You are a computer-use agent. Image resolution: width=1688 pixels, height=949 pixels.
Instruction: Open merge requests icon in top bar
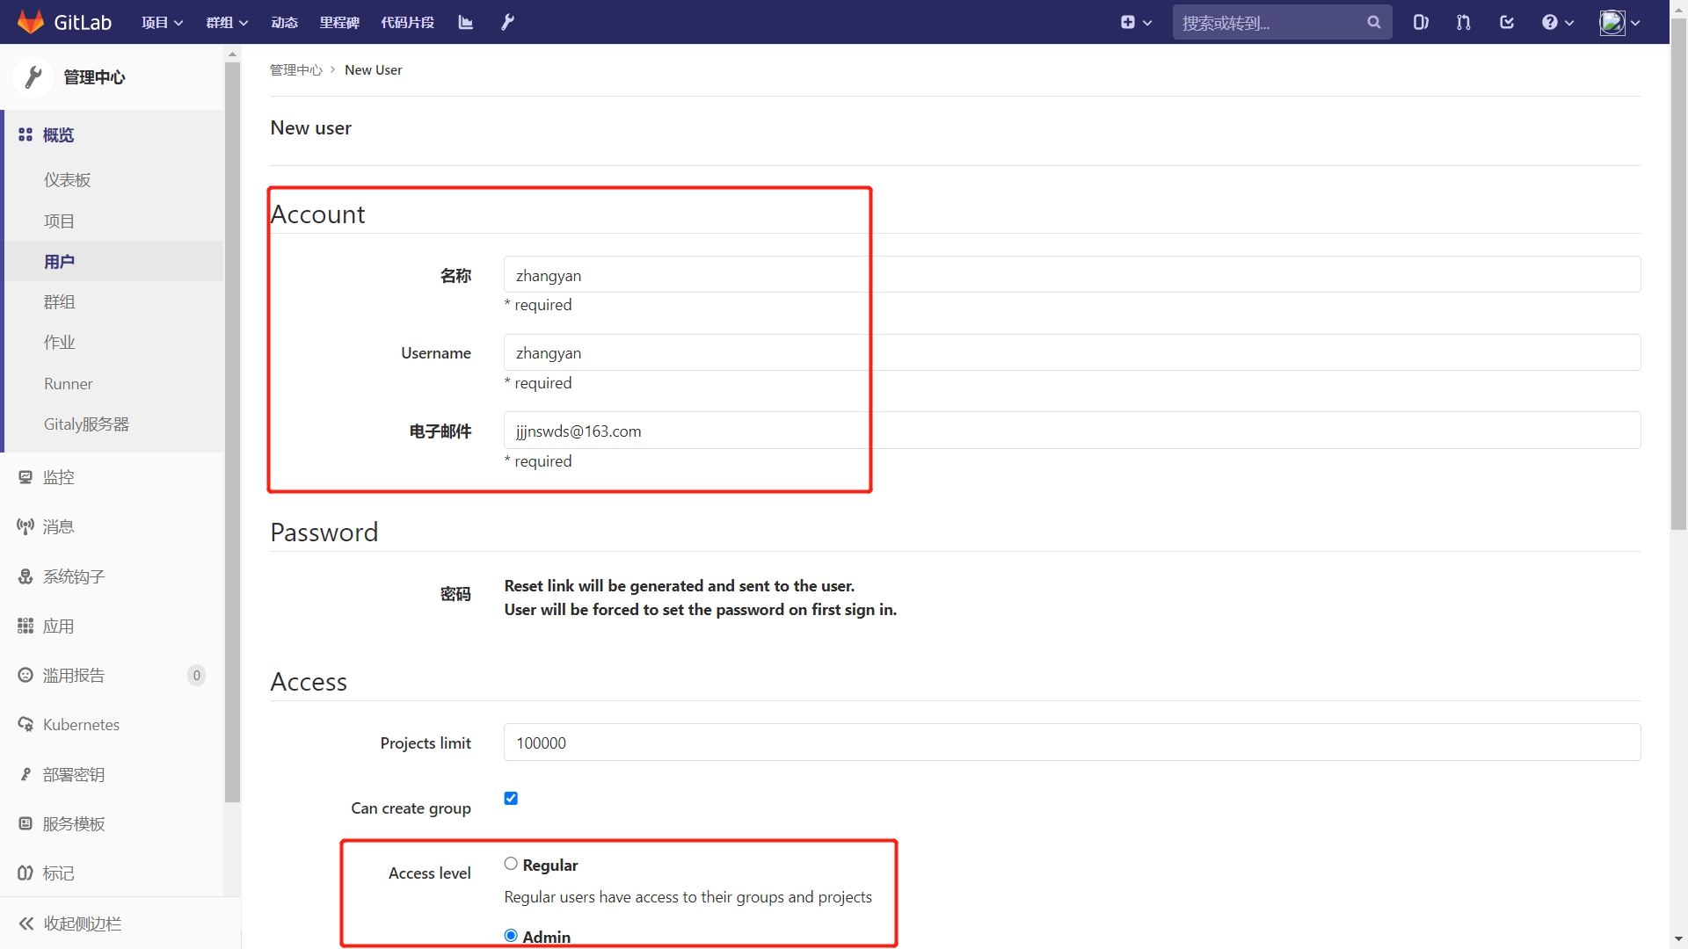click(x=1463, y=22)
